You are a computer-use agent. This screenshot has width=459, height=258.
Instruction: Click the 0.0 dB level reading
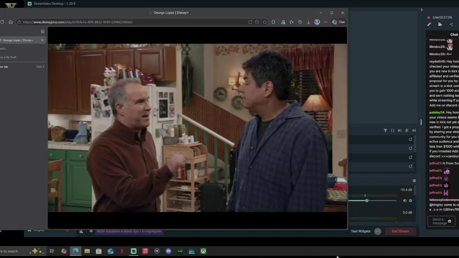(x=407, y=212)
